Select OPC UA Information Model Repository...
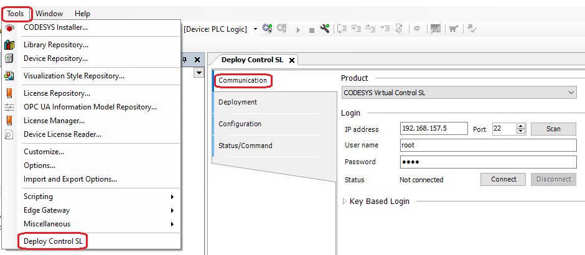The width and height of the screenshot is (585, 255). pos(91,107)
